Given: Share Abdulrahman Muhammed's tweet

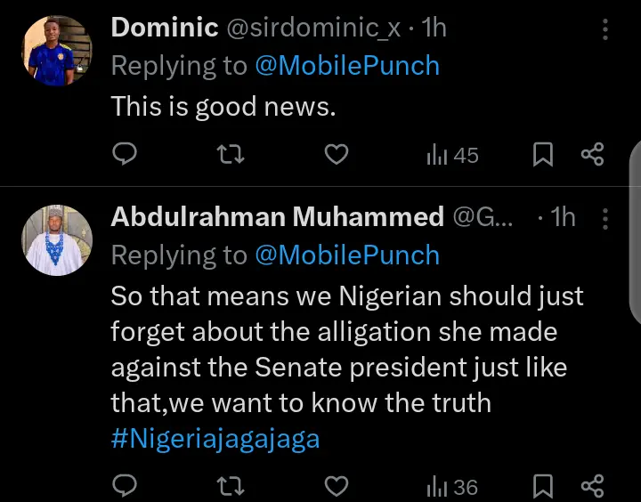Looking at the screenshot, I should (x=592, y=487).
